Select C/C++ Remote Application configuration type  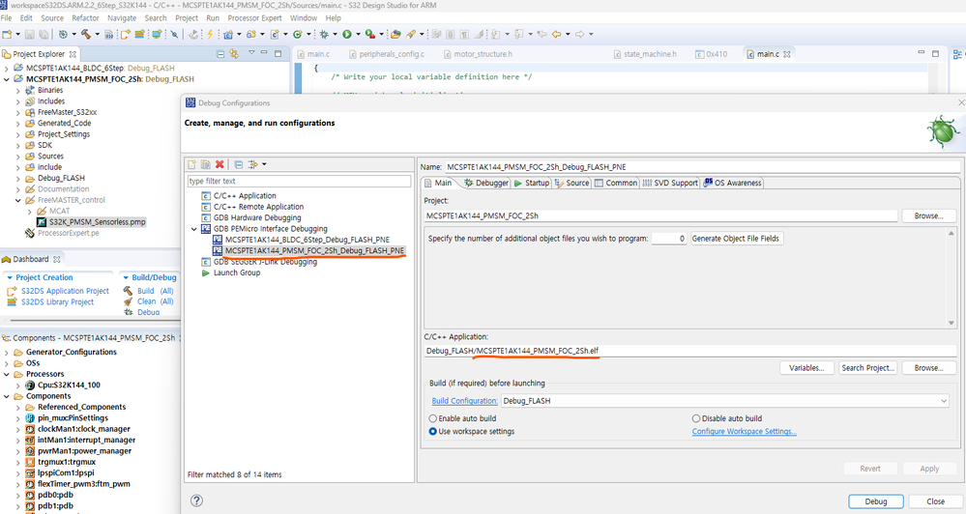[258, 207]
